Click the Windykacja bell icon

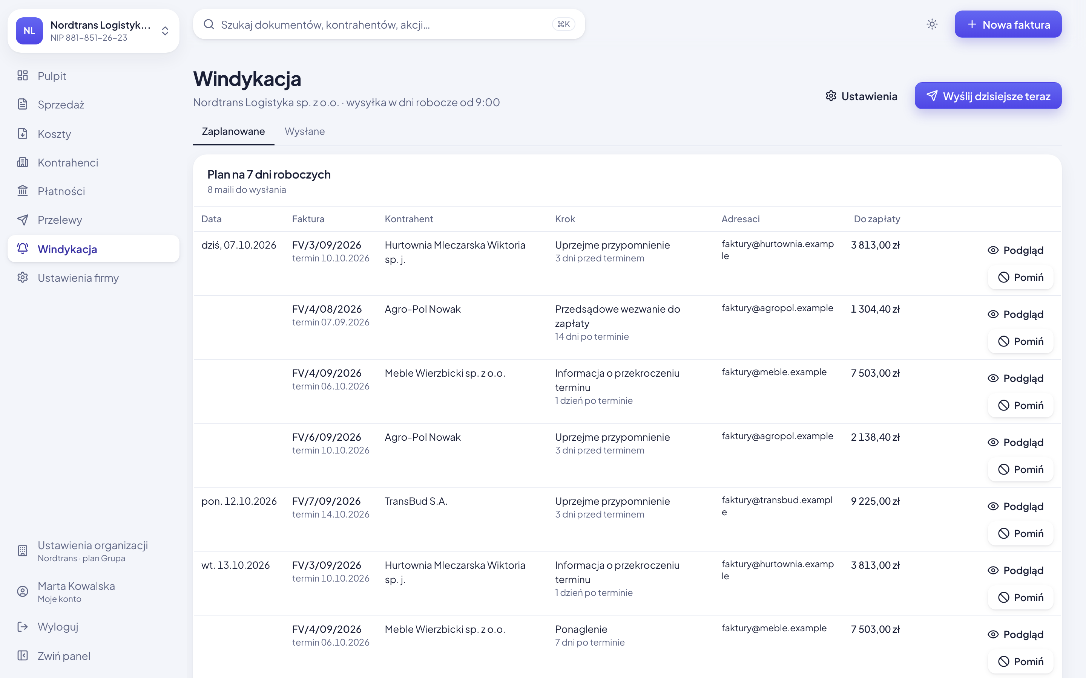[x=23, y=249]
